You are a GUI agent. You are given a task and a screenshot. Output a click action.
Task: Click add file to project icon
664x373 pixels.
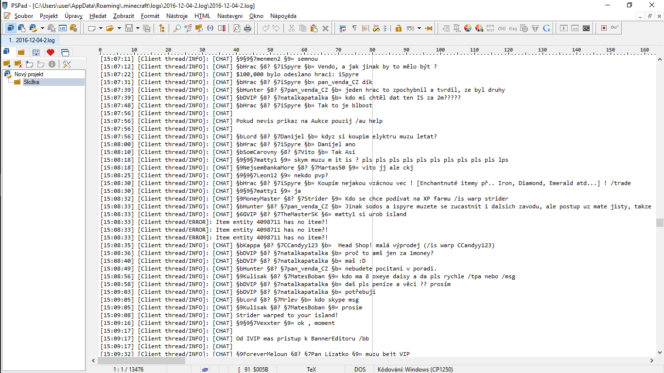(x=29, y=64)
